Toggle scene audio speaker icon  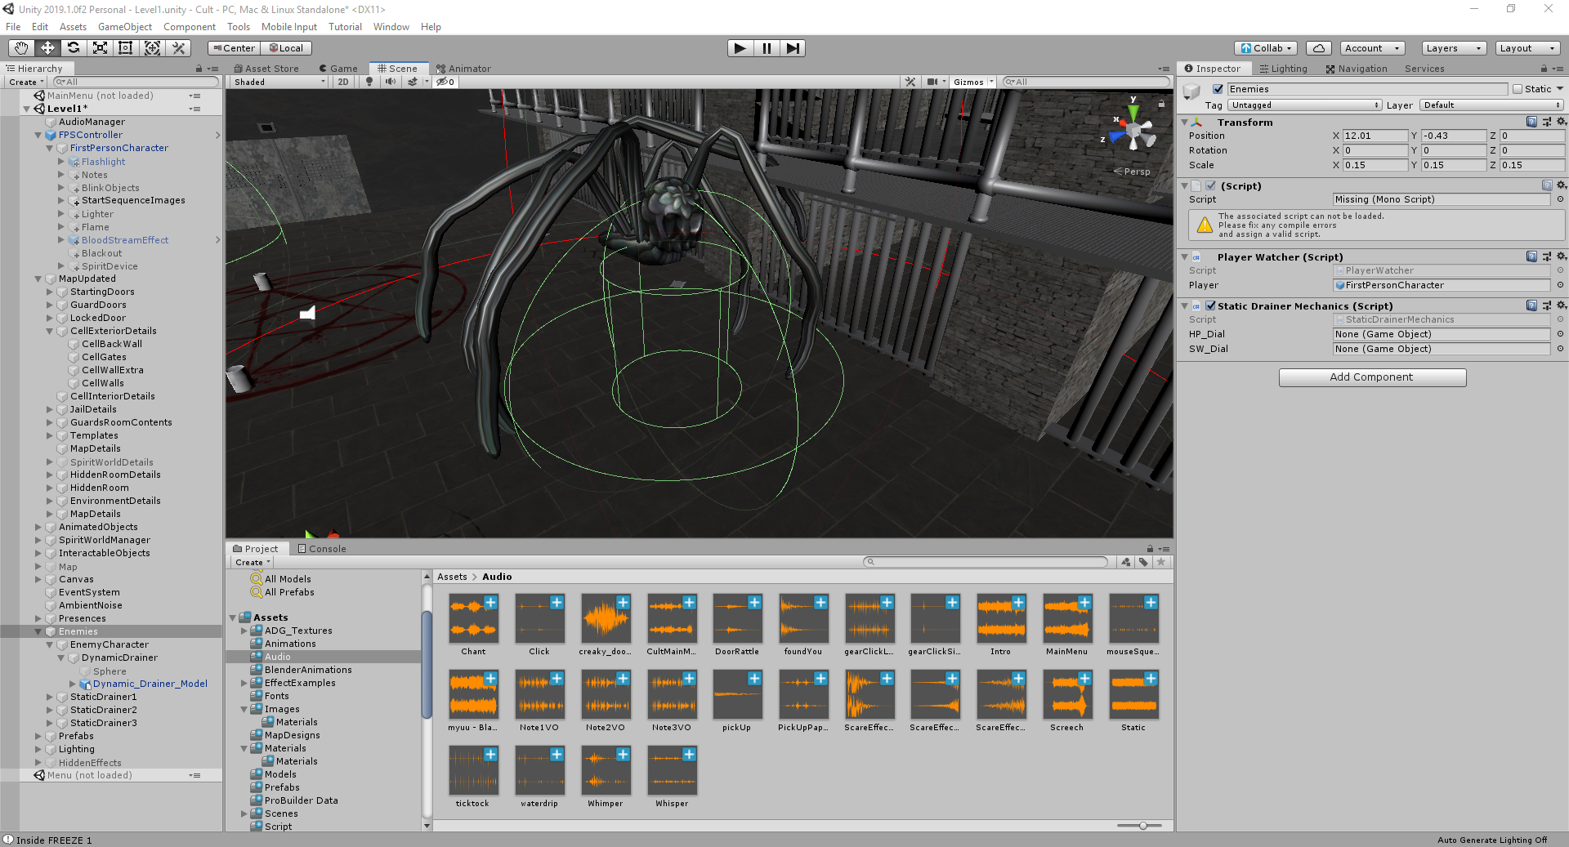[391, 82]
